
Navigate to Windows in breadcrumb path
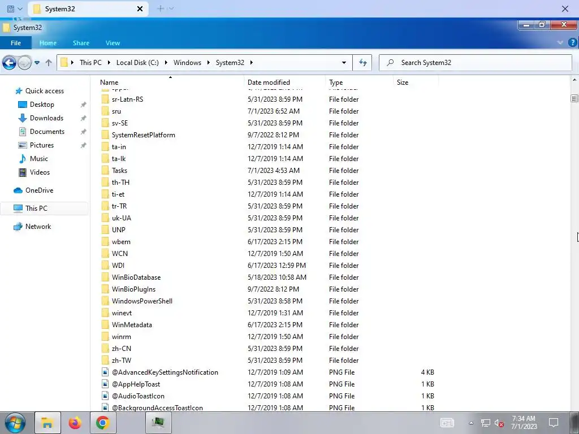point(187,63)
